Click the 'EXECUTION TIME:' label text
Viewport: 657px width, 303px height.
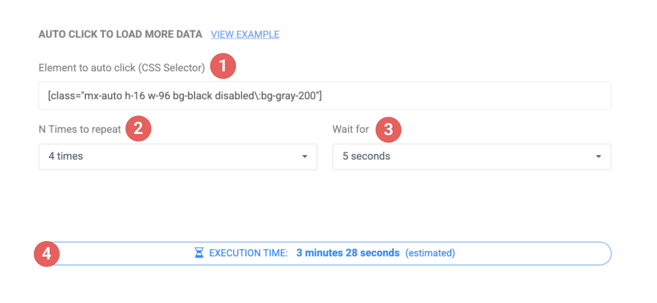tap(248, 253)
